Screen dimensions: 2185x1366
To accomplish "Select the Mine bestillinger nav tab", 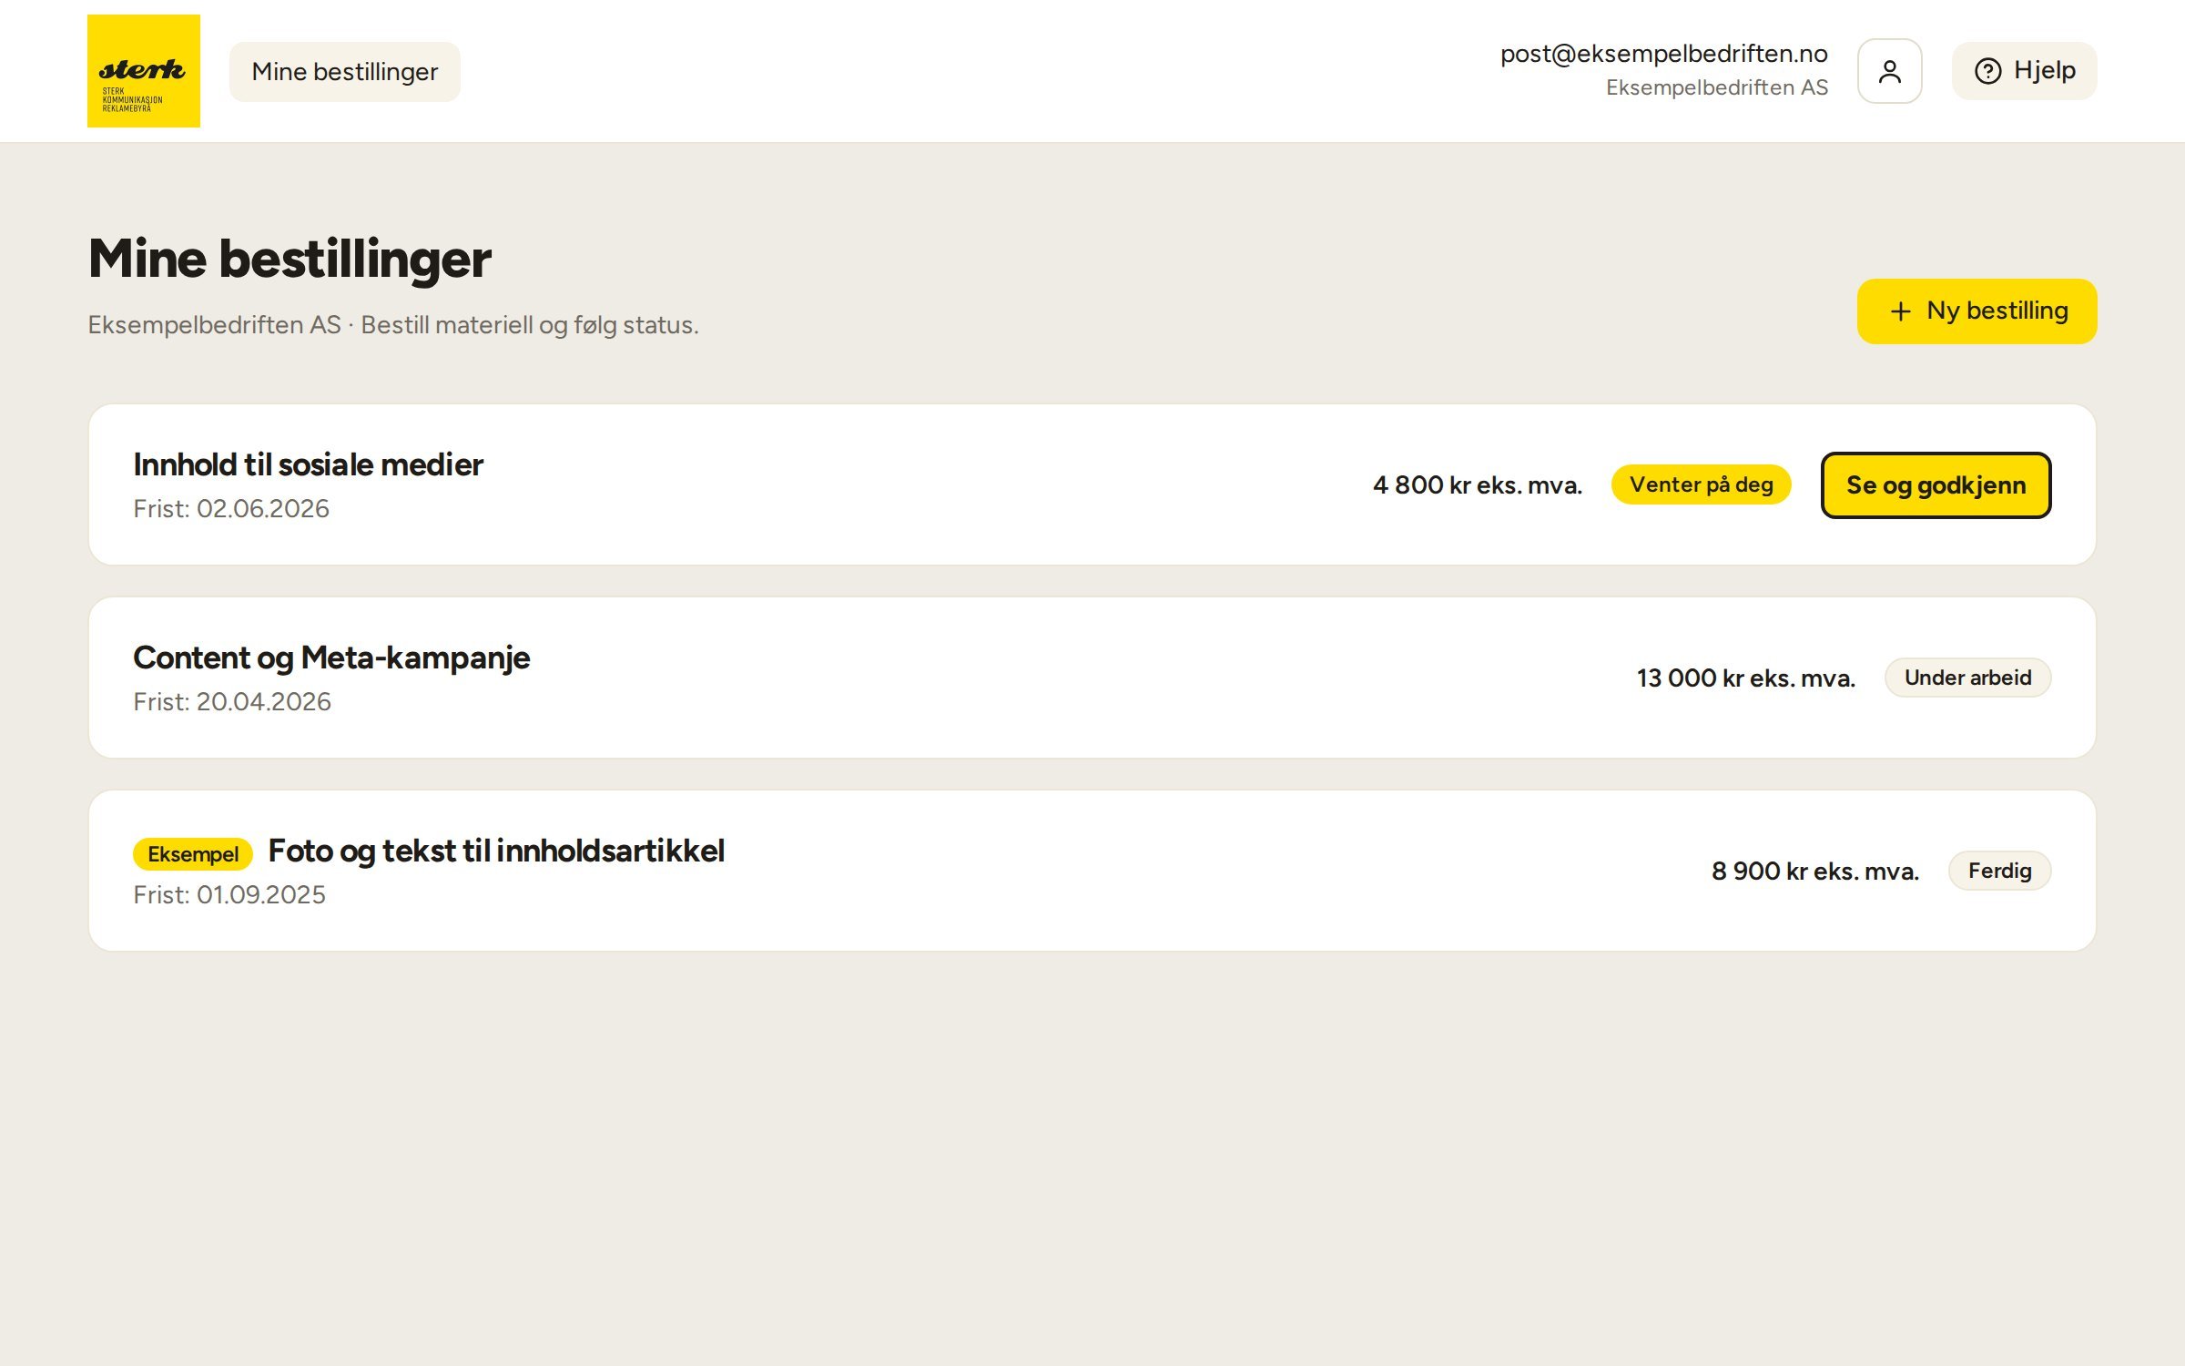I will tap(344, 72).
